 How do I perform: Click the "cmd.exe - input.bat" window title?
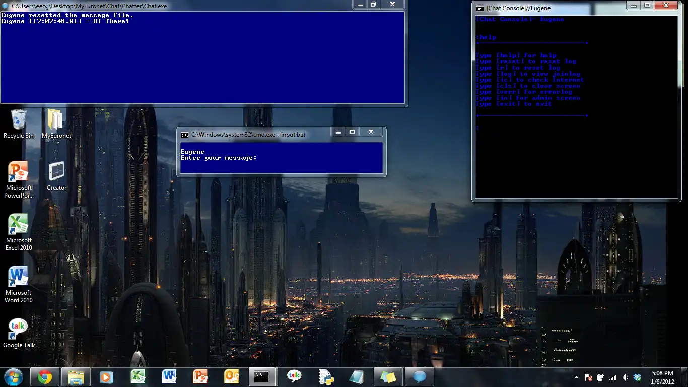[x=248, y=135]
